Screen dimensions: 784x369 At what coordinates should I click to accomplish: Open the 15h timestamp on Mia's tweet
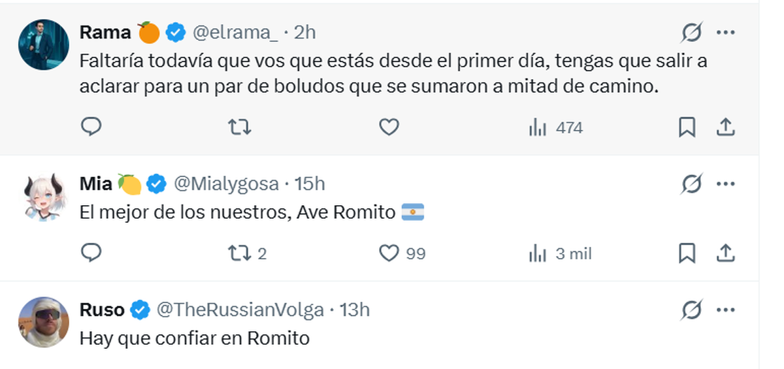tap(310, 184)
